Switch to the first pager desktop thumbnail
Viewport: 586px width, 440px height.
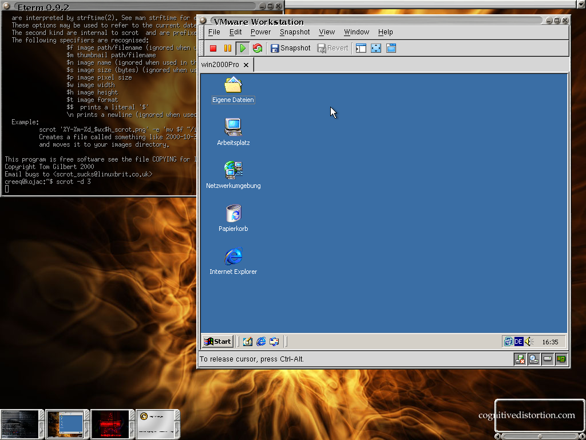pyautogui.click(x=19, y=425)
